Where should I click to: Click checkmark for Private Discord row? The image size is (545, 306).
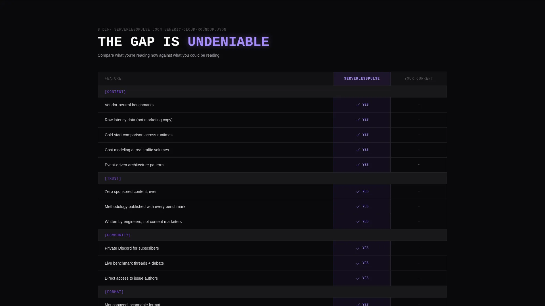click(358, 248)
